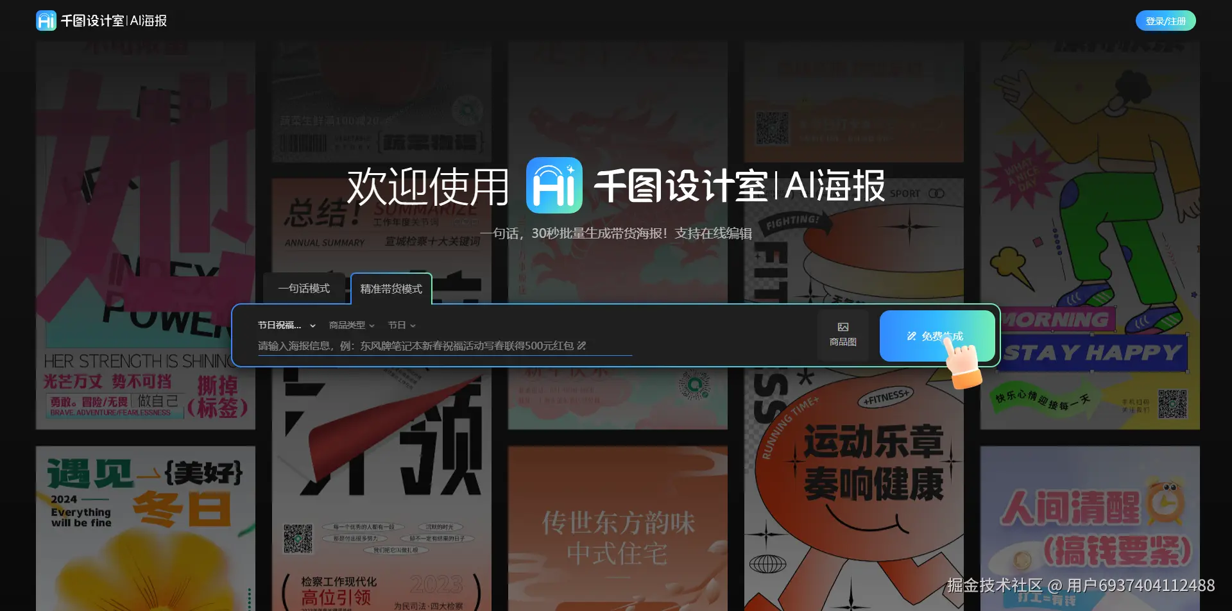Click the 登录/注册 button
The image size is (1232, 611).
pos(1165,20)
